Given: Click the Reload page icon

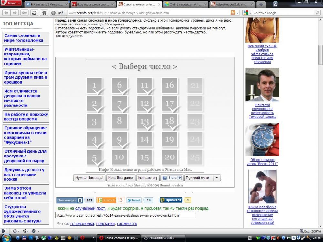Looking at the screenshot, I should [34, 13].
